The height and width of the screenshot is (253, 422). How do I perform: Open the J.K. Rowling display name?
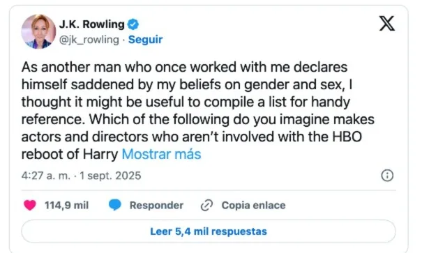coord(92,24)
